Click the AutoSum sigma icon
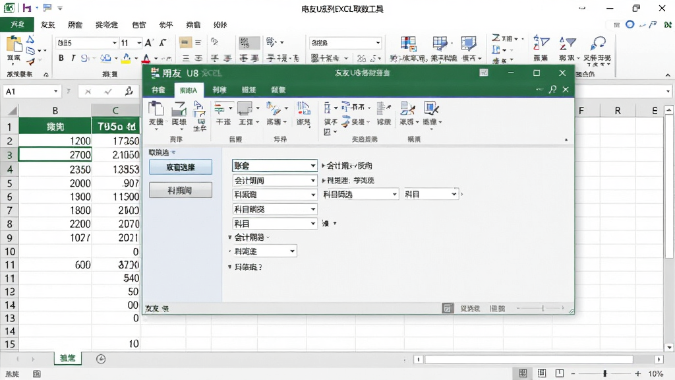The image size is (675, 380). [x=496, y=38]
